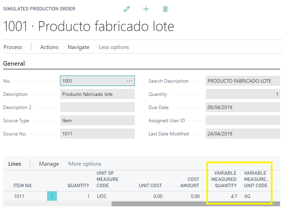286x216 pixels.
Task: Click the Last Date Modified field
Action: click(243, 133)
